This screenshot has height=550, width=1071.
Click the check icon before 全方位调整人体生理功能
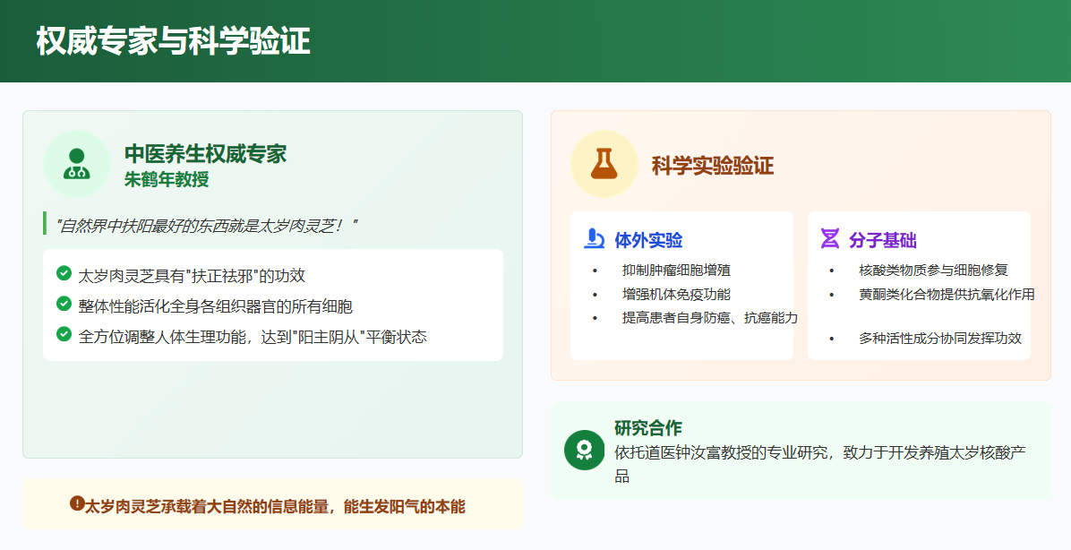click(x=64, y=334)
